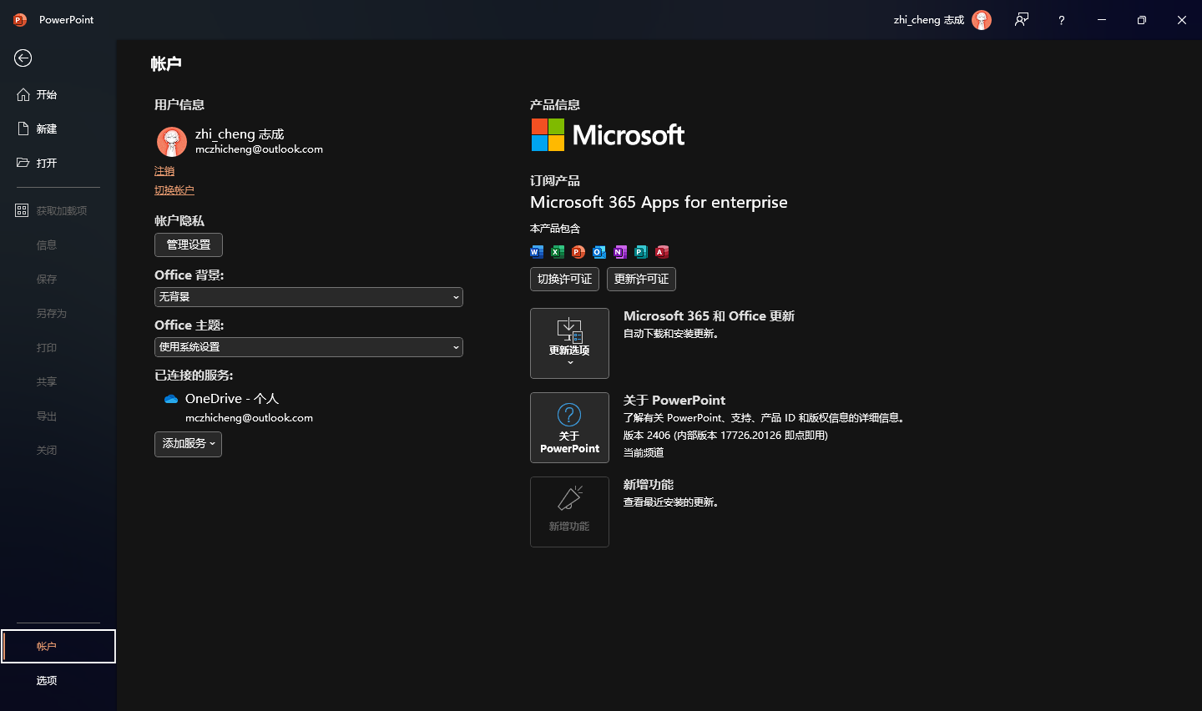
Task: Open 选项 at sidebar bottom
Action: point(58,680)
